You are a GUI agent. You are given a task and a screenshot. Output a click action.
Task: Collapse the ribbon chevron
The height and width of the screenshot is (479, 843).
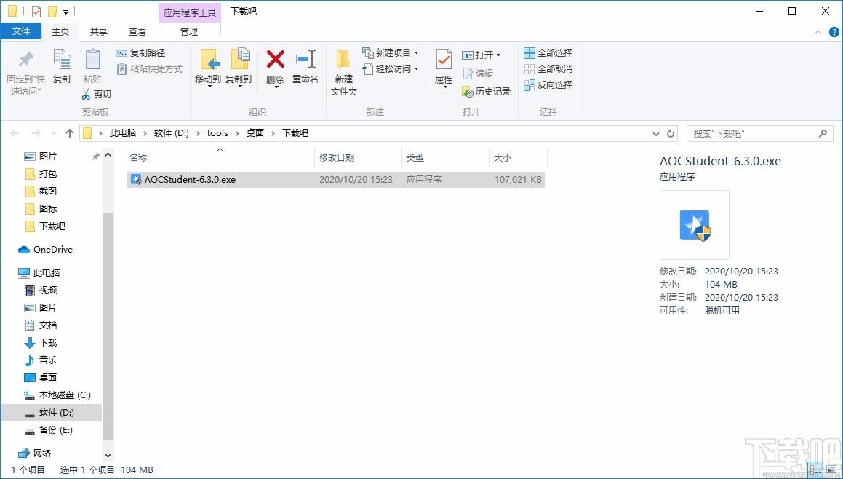818,32
